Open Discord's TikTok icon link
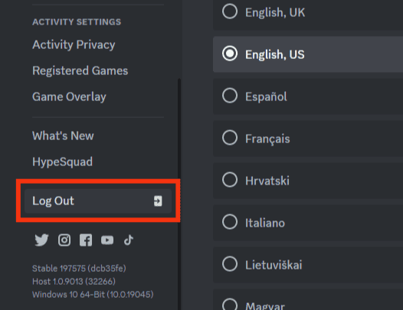The width and height of the screenshot is (403, 310). point(129,240)
